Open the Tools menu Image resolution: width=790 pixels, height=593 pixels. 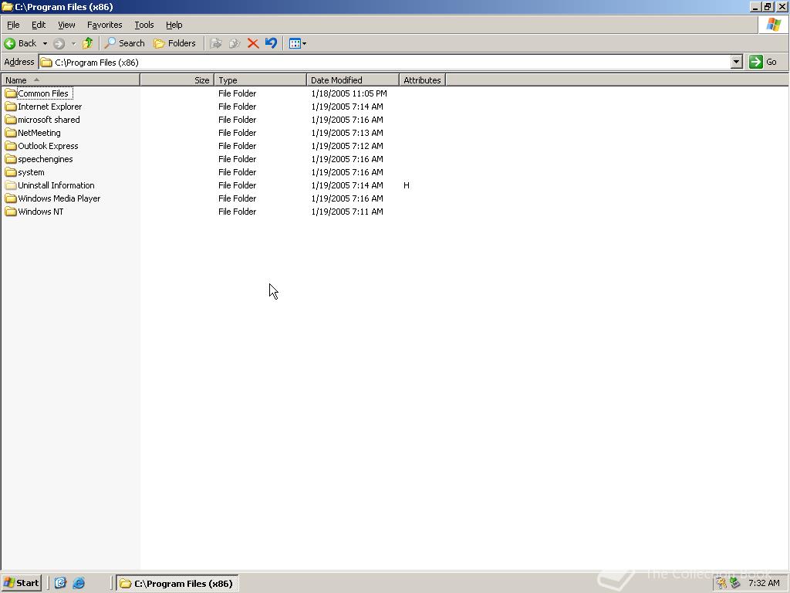(143, 25)
